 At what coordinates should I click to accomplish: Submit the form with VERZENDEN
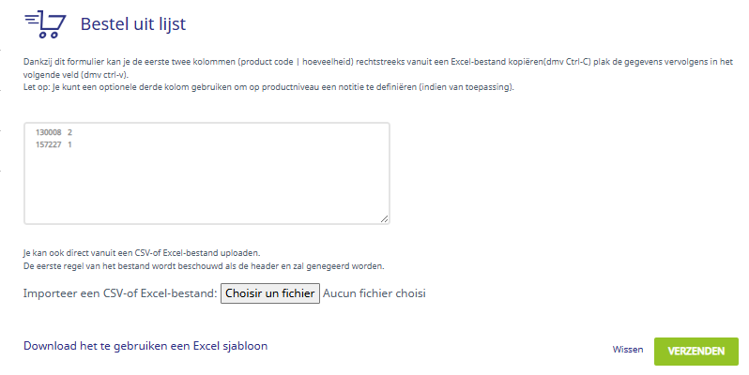[695, 351]
